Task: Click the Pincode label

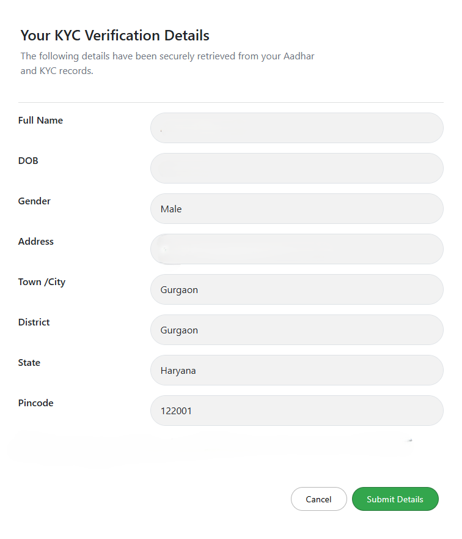Action: (x=35, y=403)
